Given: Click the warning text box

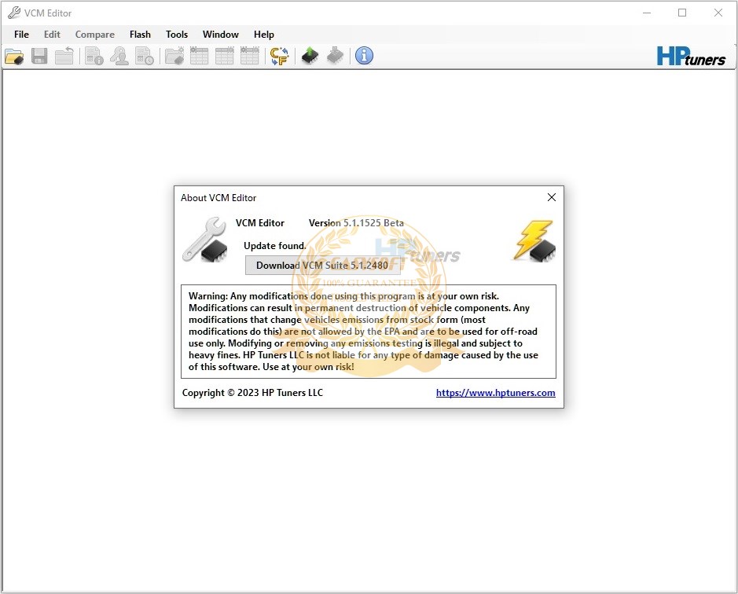Looking at the screenshot, I should pyautogui.click(x=368, y=332).
